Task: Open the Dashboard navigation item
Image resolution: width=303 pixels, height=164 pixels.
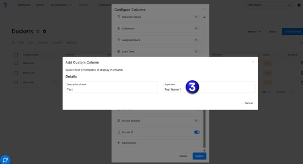Action: tap(24, 5)
